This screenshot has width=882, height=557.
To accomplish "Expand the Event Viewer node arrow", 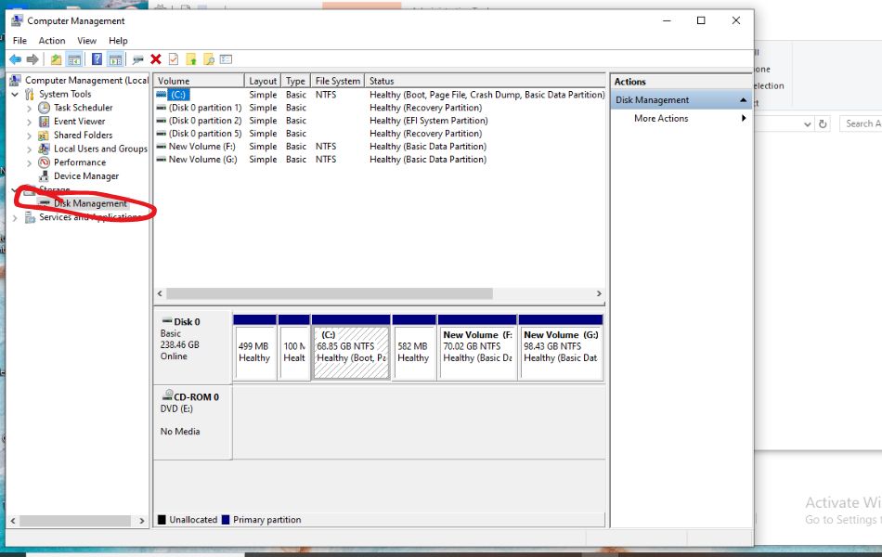I will pos(30,122).
